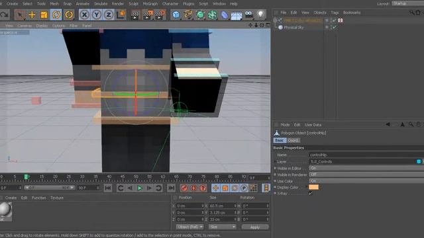Click the viewport rotate camera icon
Image resolution: width=424 pixels, height=238 pixels.
coord(262,25)
